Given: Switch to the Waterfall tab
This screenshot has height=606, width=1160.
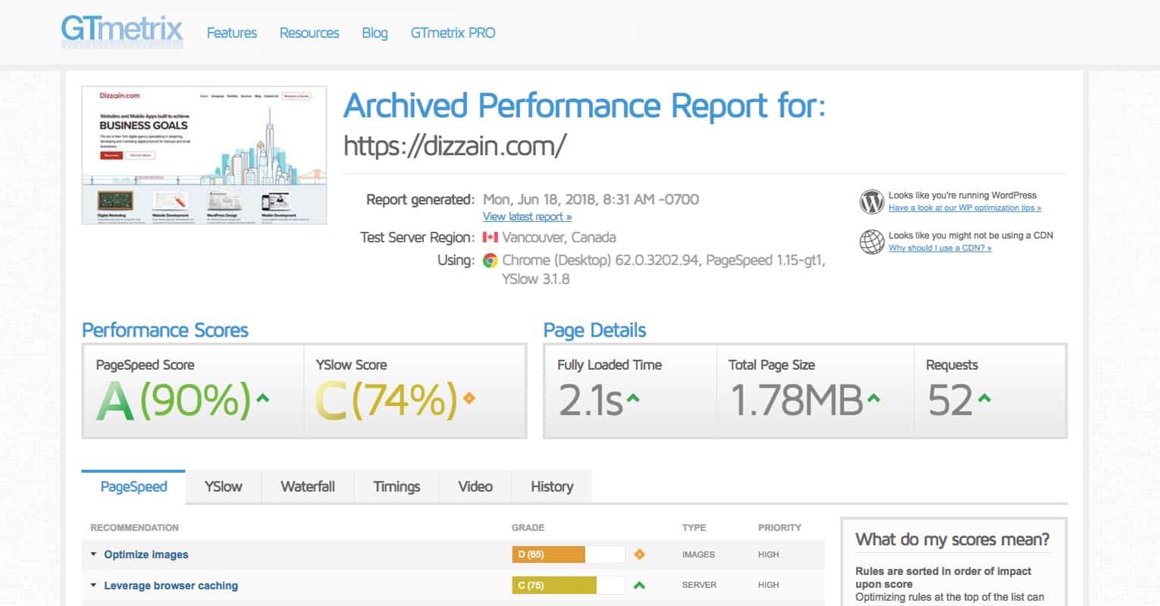Looking at the screenshot, I should [308, 486].
